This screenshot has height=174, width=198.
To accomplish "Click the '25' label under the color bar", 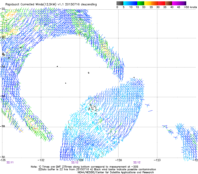I will tap(151, 7).
